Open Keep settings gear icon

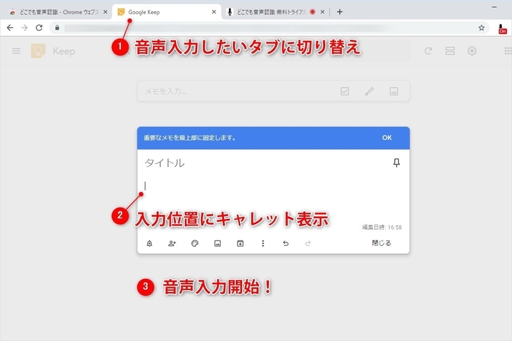[x=472, y=51]
